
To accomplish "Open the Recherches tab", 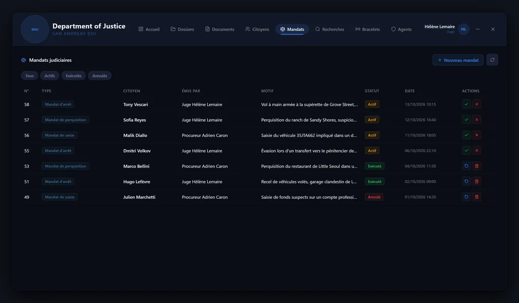I will [x=329, y=29].
